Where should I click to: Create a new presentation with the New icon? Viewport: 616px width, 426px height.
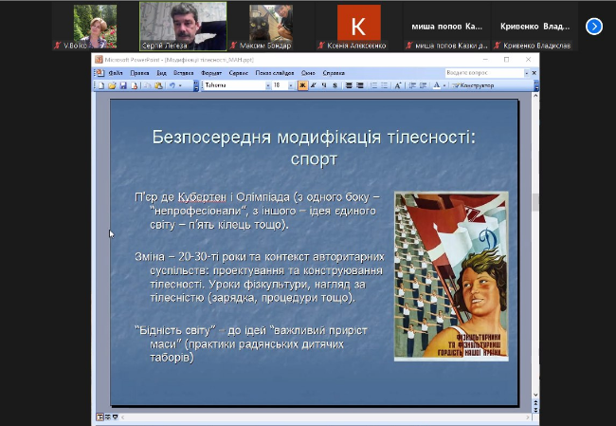(x=101, y=85)
